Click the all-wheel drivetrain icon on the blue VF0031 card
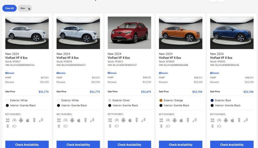The height and width of the screenshot is (148, 258). coord(212,120)
